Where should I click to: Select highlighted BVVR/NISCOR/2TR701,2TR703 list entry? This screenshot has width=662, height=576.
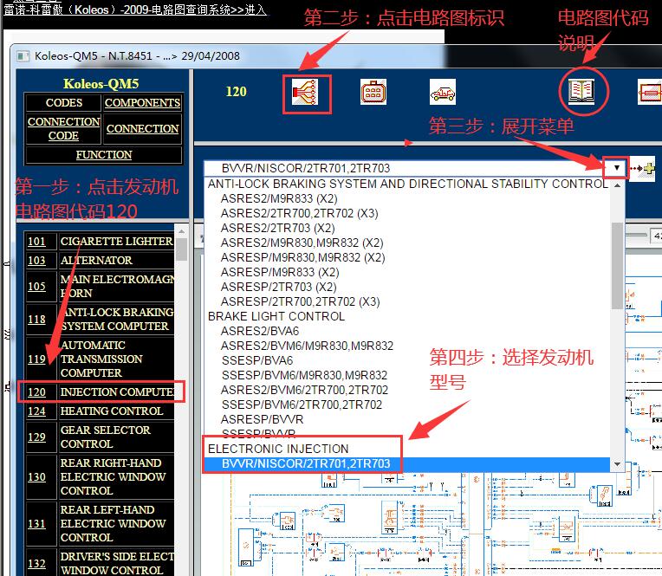(x=407, y=463)
